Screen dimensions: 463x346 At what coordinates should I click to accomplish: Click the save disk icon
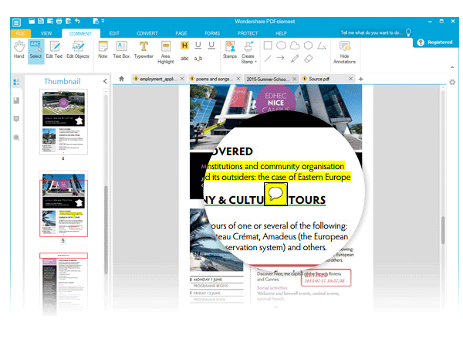coord(41,21)
